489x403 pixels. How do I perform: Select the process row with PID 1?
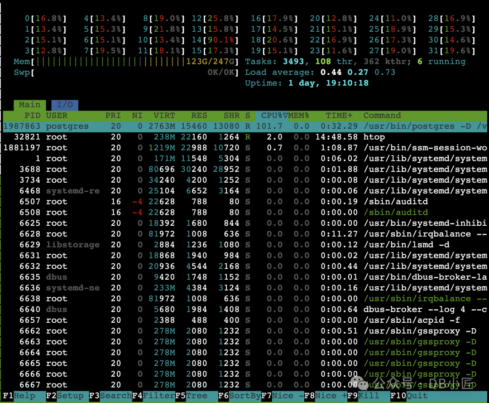point(245,159)
